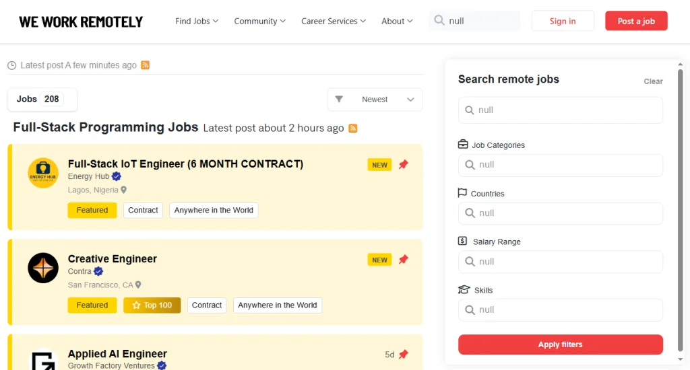690x370 pixels.
Task: Click the Top 100 star badge
Action: (152, 305)
